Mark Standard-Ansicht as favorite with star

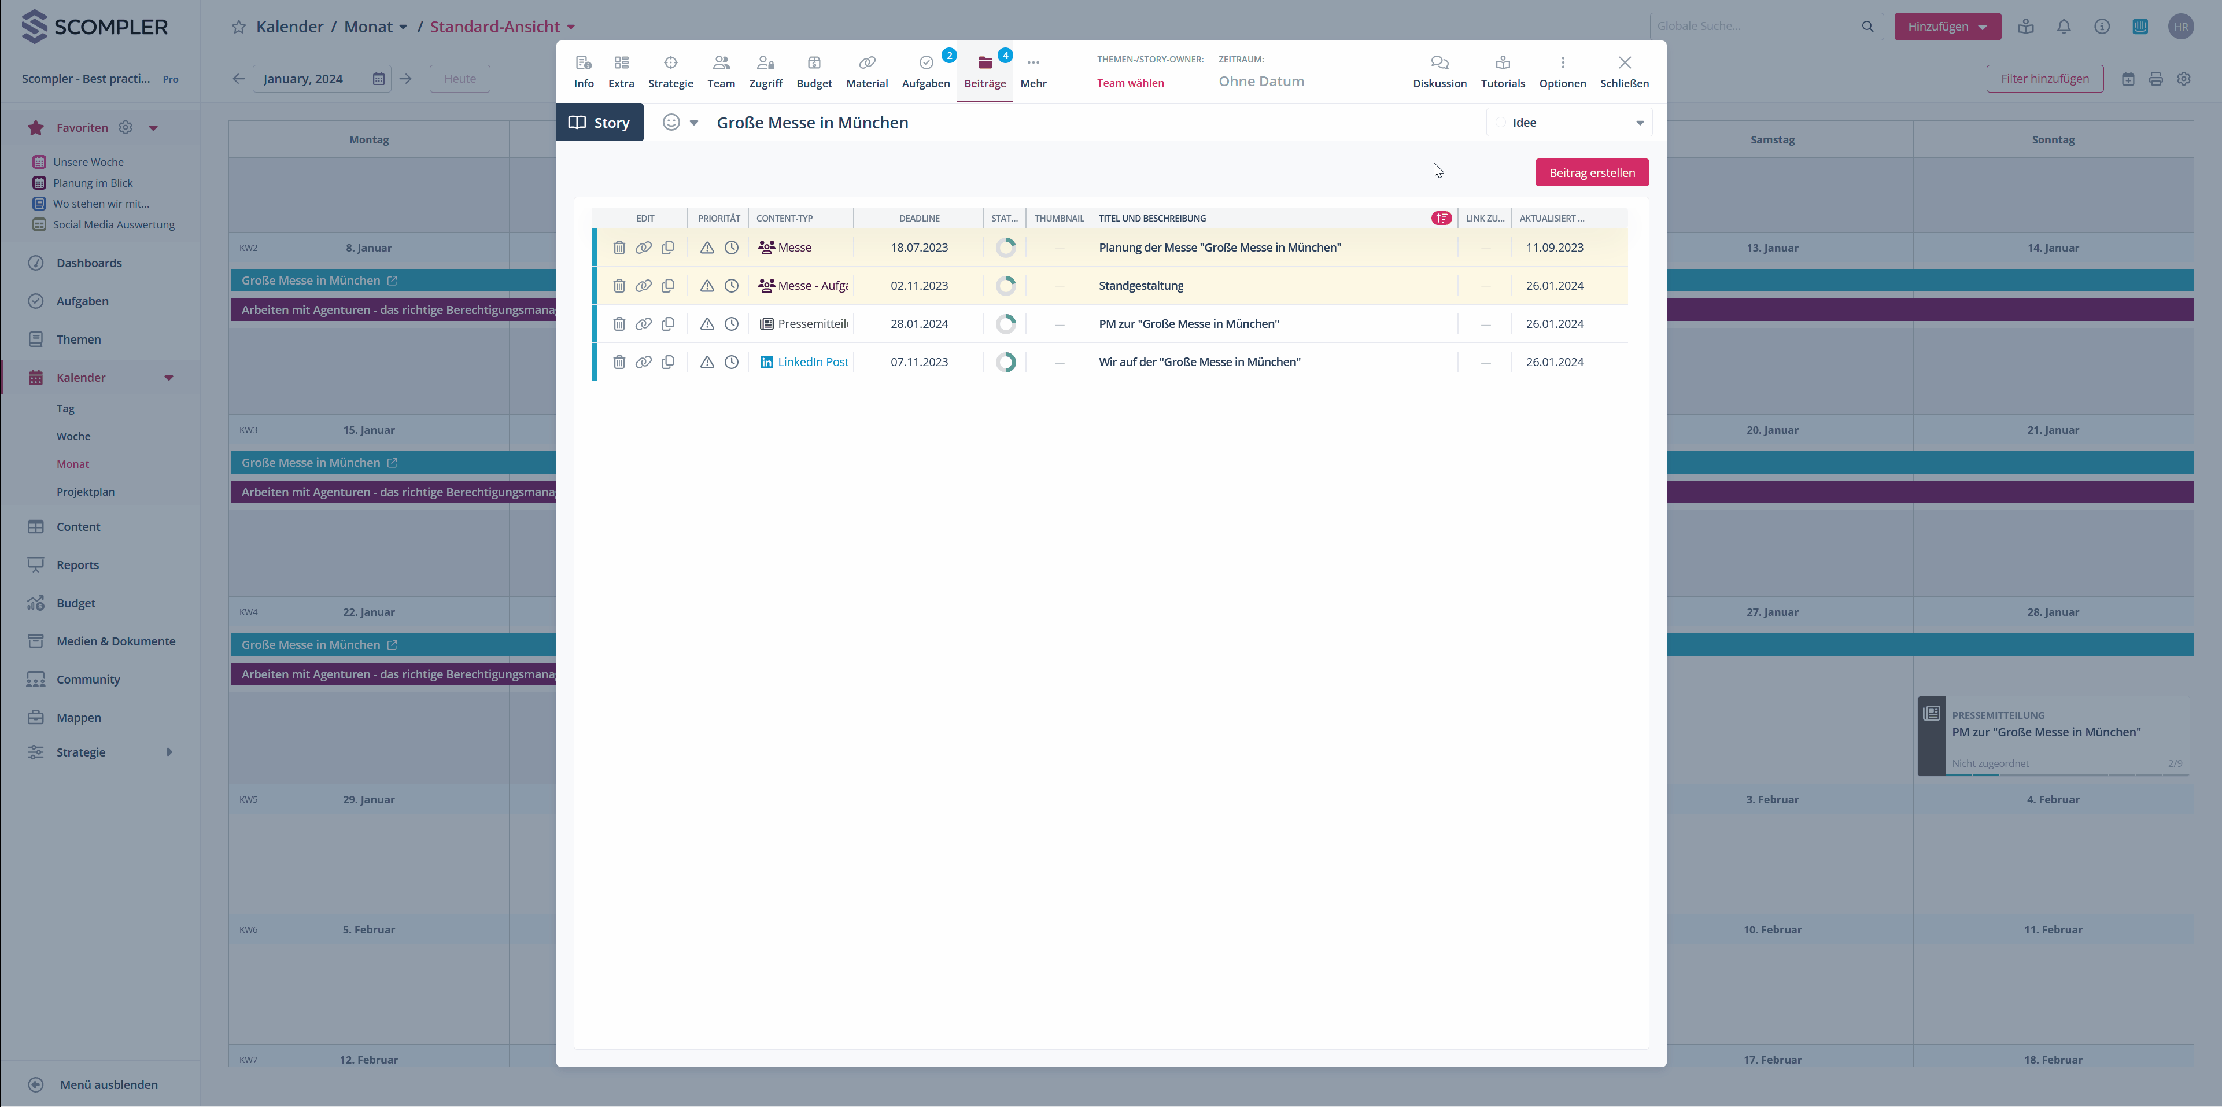pyautogui.click(x=239, y=27)
